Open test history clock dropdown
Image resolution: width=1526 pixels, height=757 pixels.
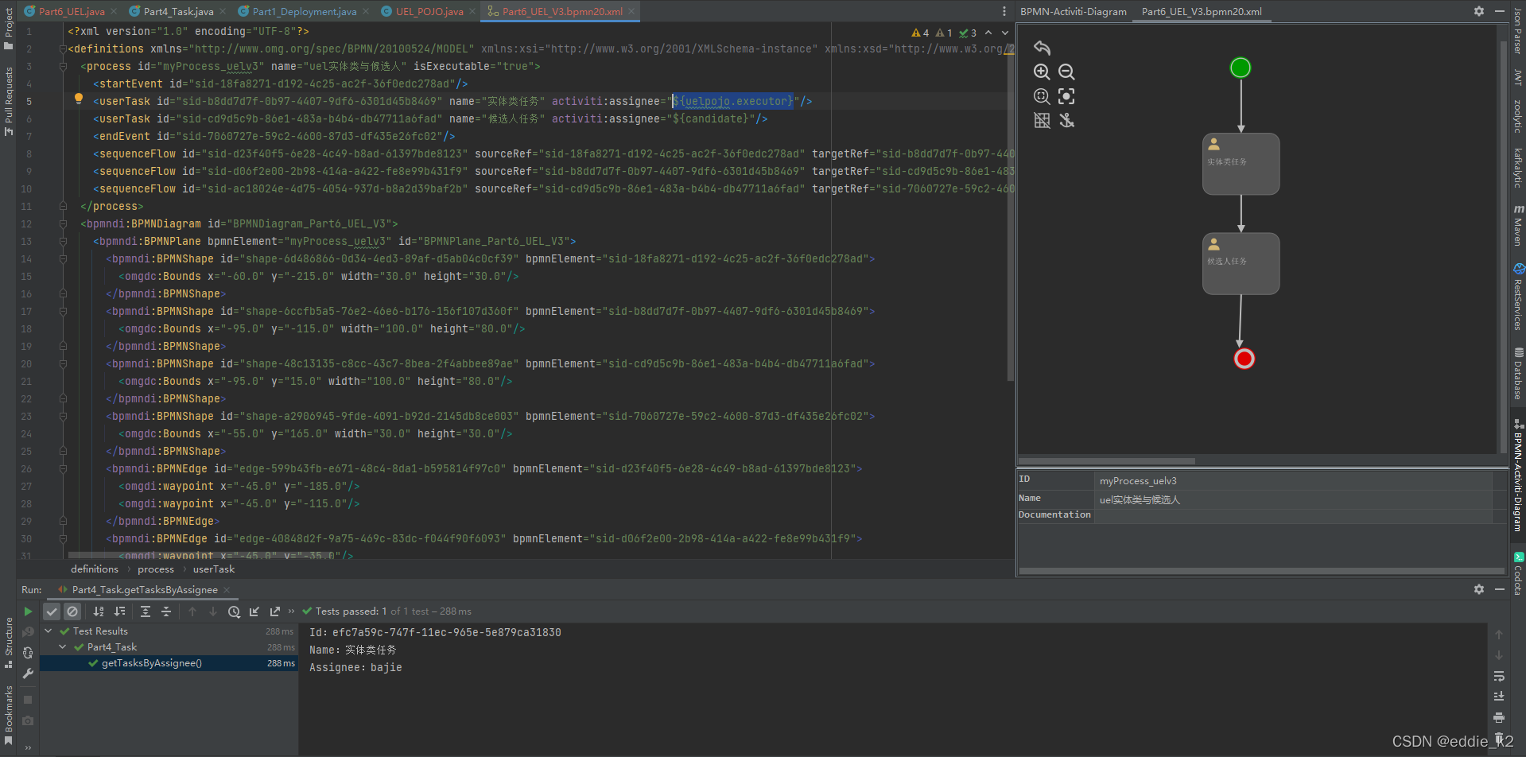point(234,611)
